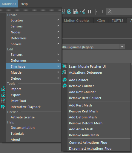Image resolution: width=132 pixels, height=153 pixels.
Task: Select the highlighted Simshape menu item
Action: point(34,66)
